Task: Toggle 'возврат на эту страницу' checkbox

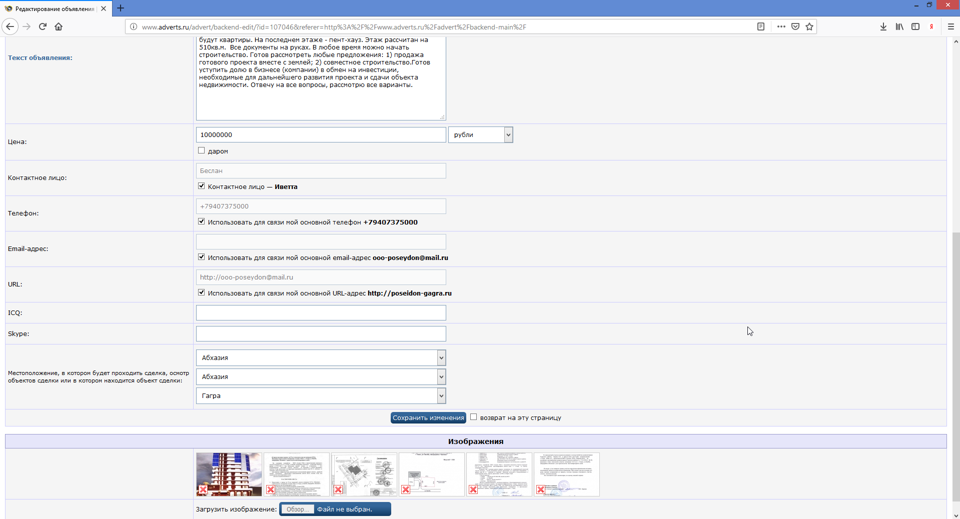Action: pos(473,417)
